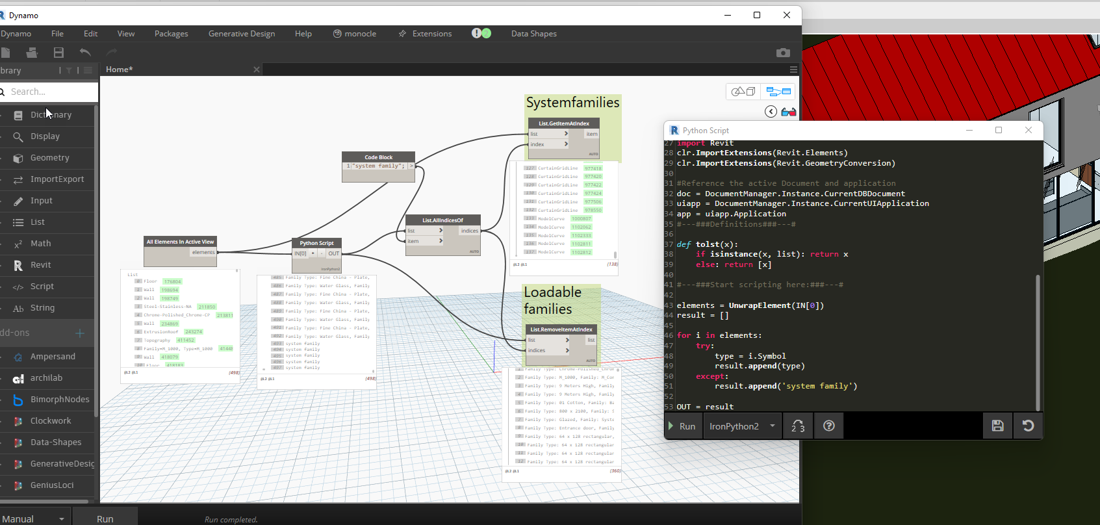This screenshot has height=525, width=1100.
Task: Select the Code Block node header
Action: pos(378,157)
